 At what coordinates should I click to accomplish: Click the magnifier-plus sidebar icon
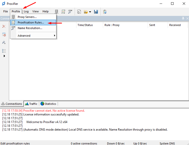(4, 42)
